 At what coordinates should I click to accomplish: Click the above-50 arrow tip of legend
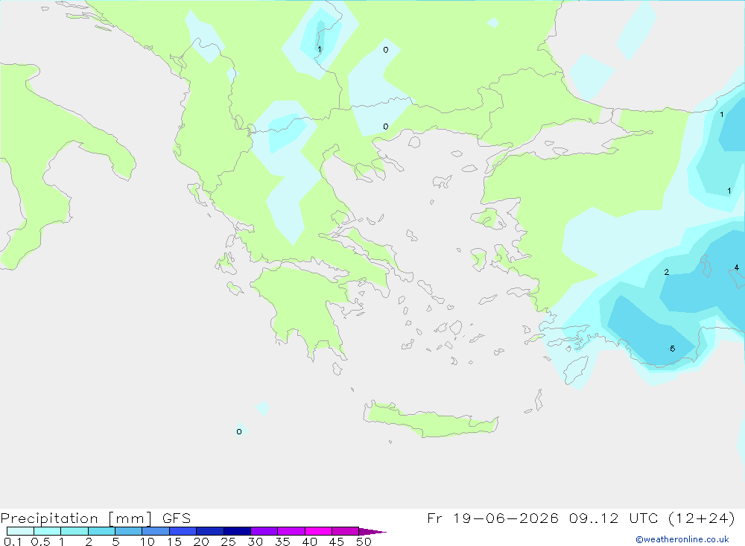pos(372,532)
